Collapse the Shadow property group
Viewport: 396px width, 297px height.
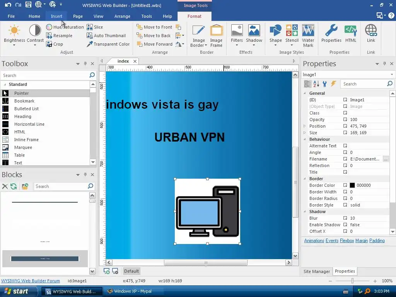tap(305, 212)
